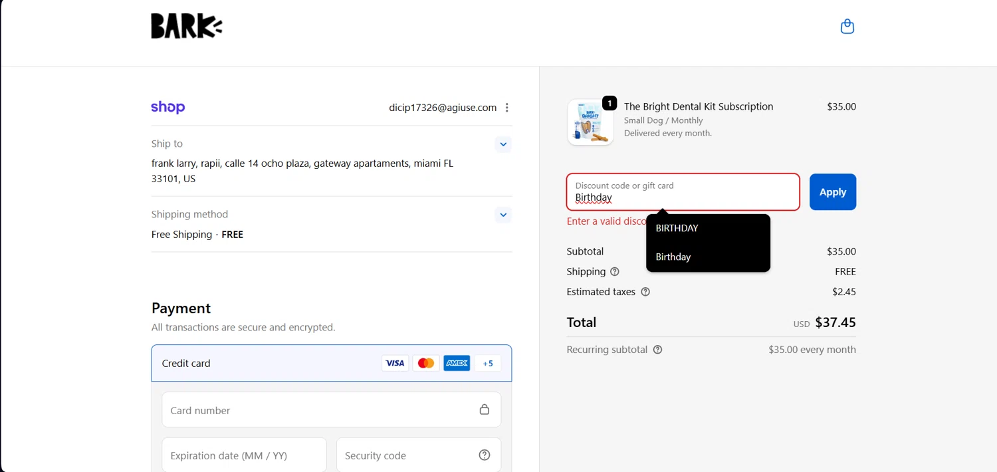Click the Security code help icon
This screenshot has height=472, width=997.
(x=485, y=455)
